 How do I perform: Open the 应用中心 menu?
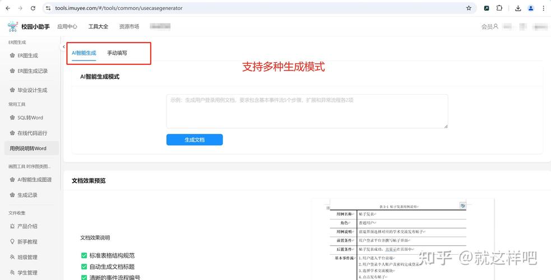pos(67,26)
